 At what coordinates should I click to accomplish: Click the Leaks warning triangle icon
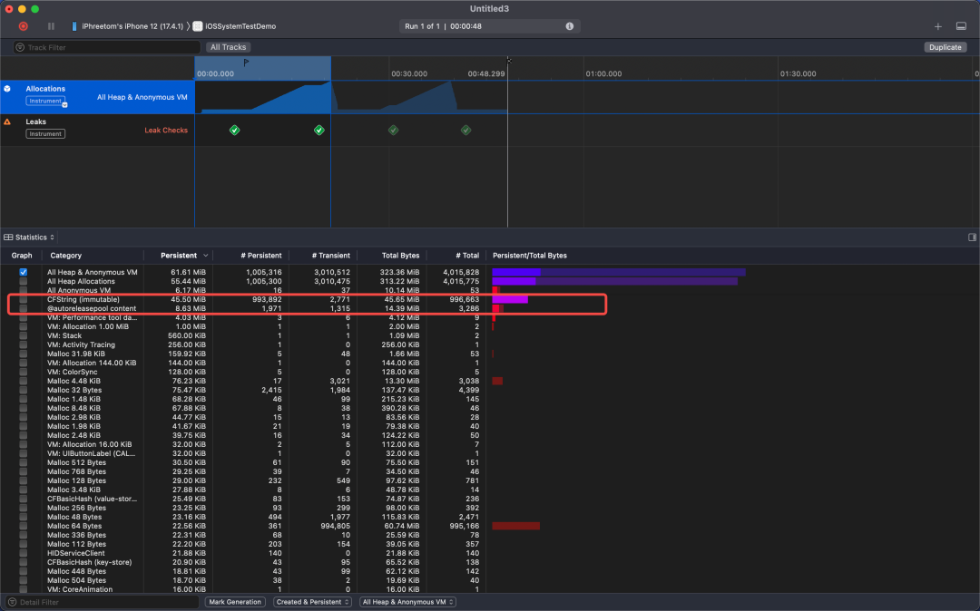7,121
